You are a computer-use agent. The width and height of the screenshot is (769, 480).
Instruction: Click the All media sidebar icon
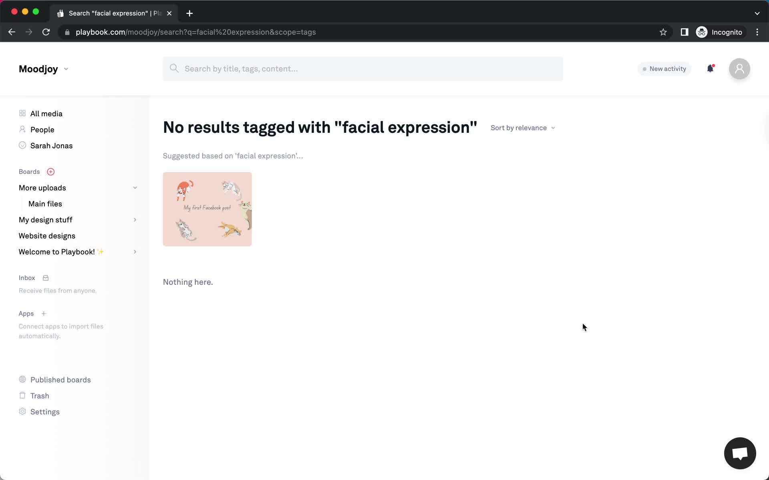tap(22, 113)
